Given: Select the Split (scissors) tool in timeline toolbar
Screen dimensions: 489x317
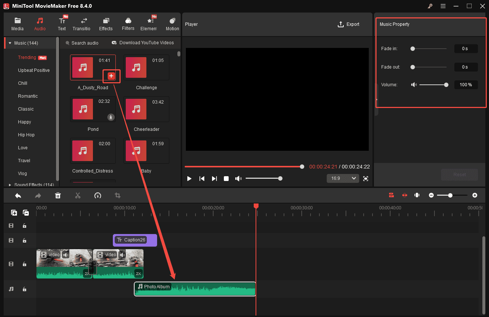Looking at the screenshot, I should coord(78,195).
